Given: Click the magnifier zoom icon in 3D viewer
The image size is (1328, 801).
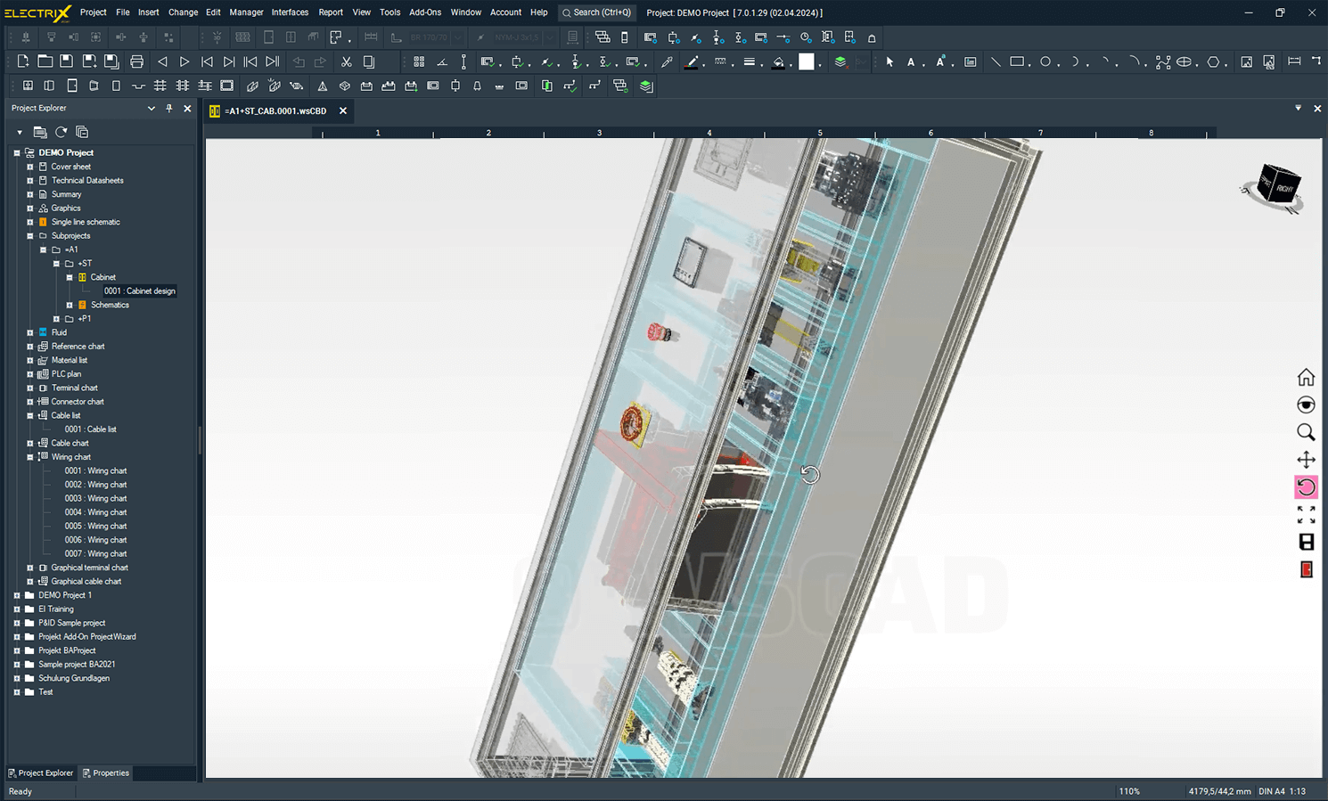Looking at the screenshot, I should (x=1306, y=432).
